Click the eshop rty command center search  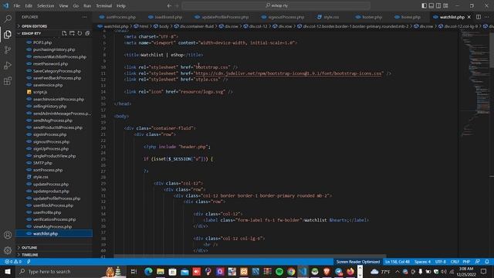(276, 5)
